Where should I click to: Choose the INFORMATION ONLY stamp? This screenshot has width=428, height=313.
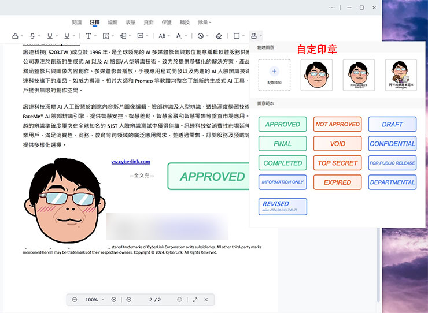(x=282, y=182)
